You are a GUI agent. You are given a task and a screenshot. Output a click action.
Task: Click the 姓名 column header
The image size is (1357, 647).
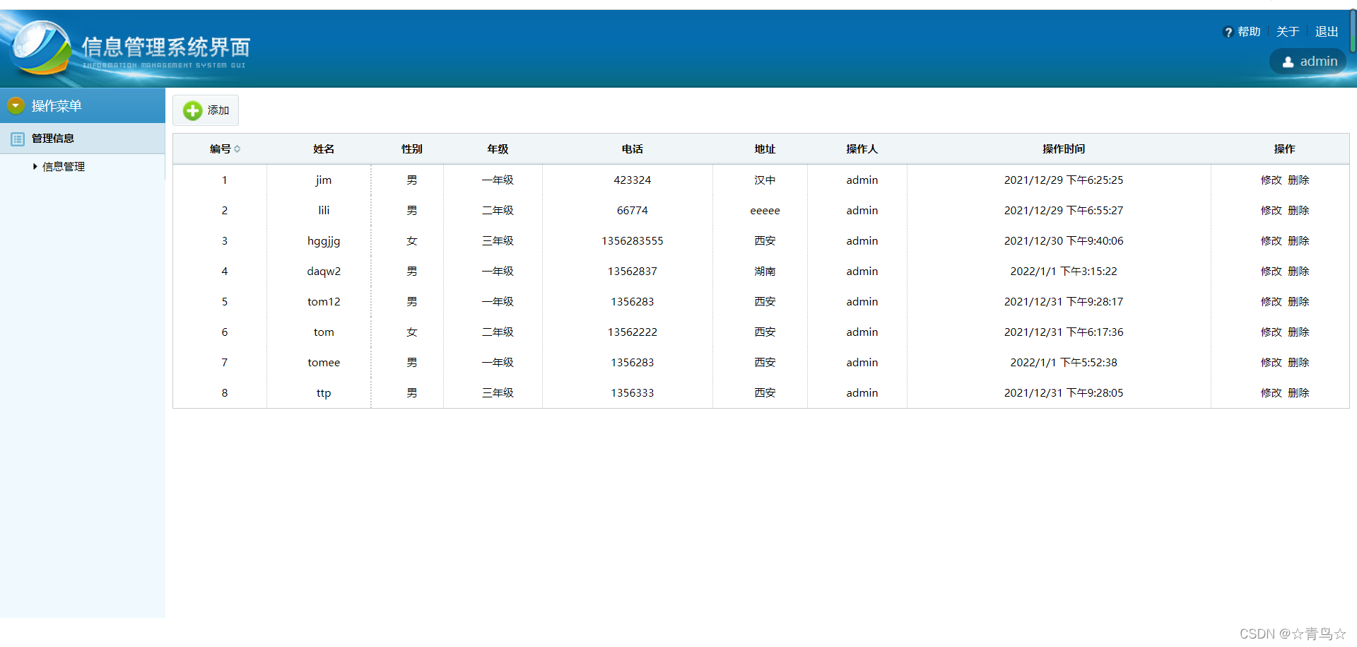(x=324, y=149)
